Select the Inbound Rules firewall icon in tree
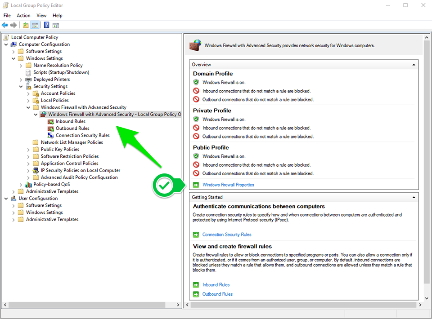This screenshot has height=319, width=432. (x=50, y=122)
